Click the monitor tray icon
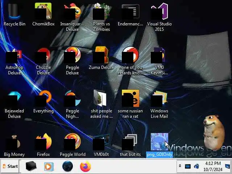The height and width of the screenshot is (174, 232). click(x=188, y=166)
